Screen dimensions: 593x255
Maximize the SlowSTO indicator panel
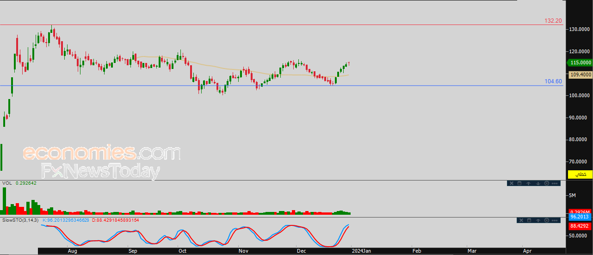click(529, 220)
